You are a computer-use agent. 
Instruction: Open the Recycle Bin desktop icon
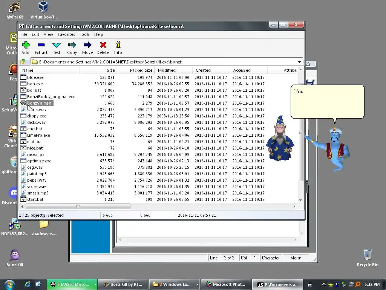[368, 258]
